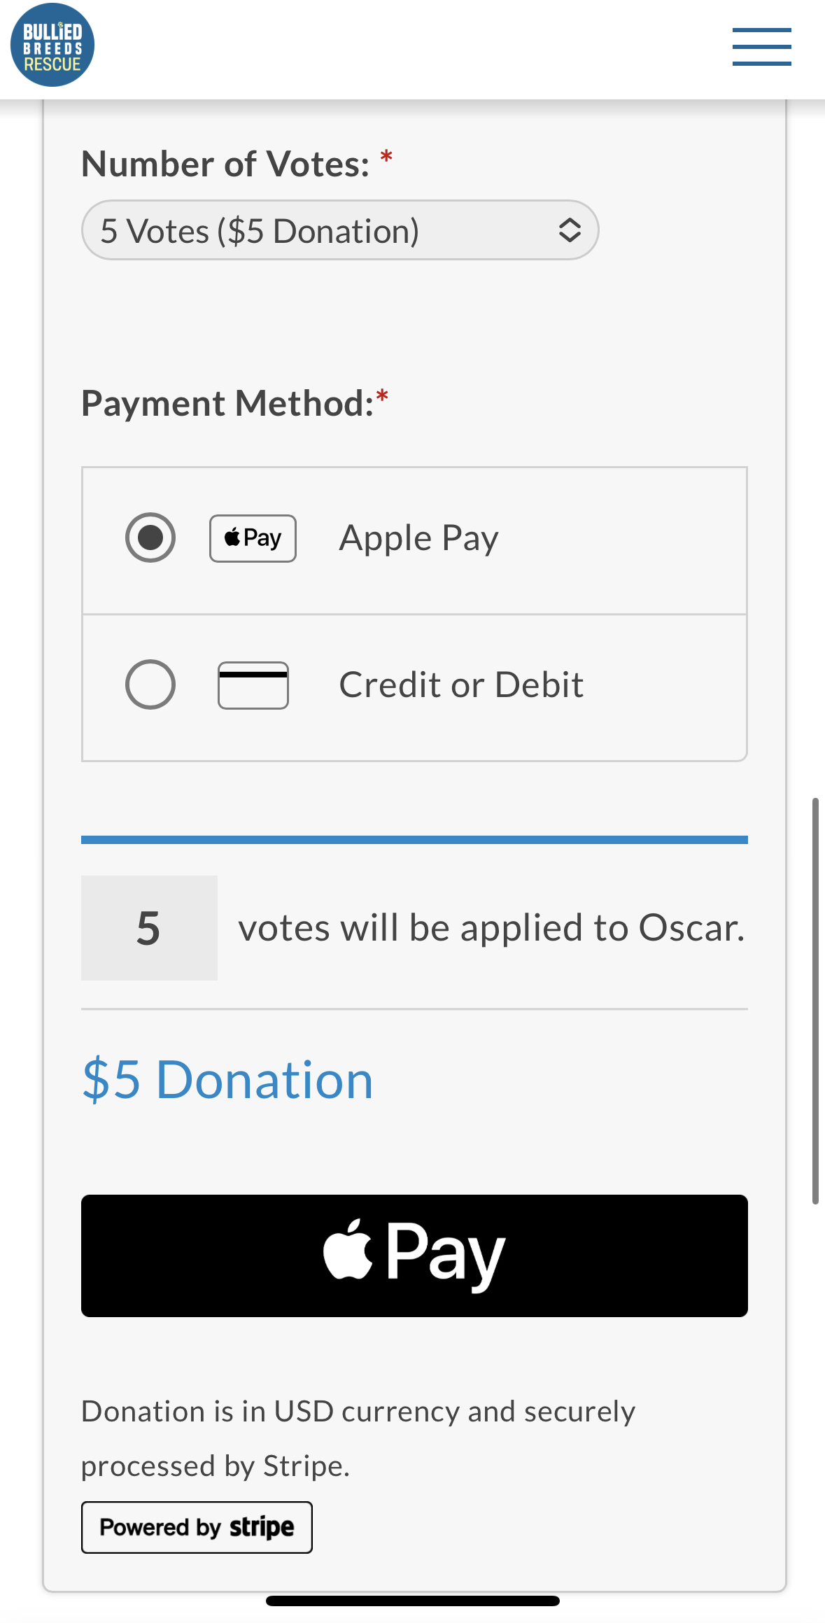Screen dimensions: 825x1623
Task: Click the Powered by Stripe badge
Action: click(x=197, y=1527)
